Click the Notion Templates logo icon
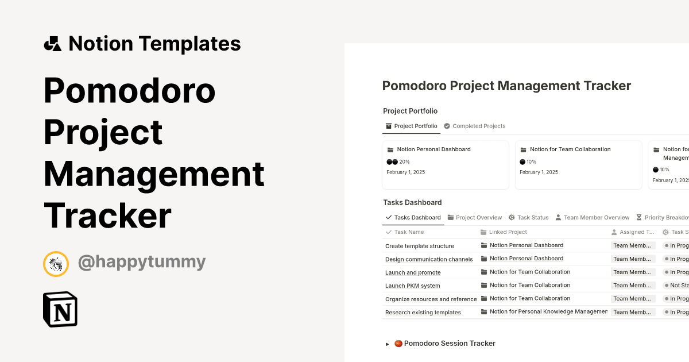The image size is (689, 362). point(53,43)
